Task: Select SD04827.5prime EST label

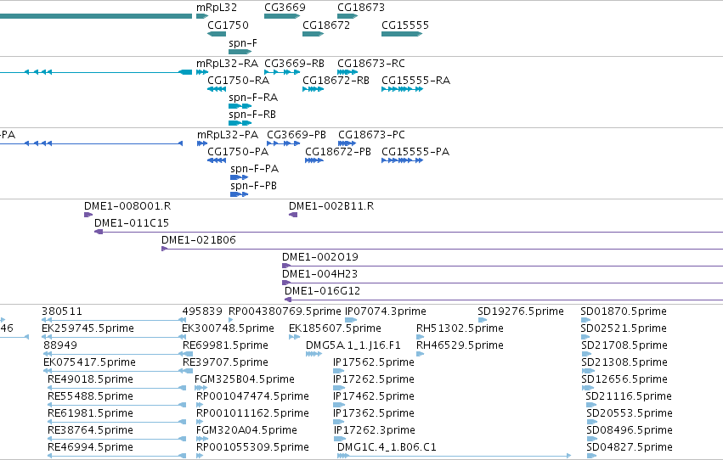Action: click(x=630, y=448)
